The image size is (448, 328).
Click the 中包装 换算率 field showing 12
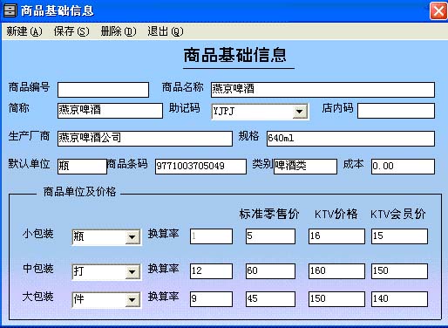211,271
